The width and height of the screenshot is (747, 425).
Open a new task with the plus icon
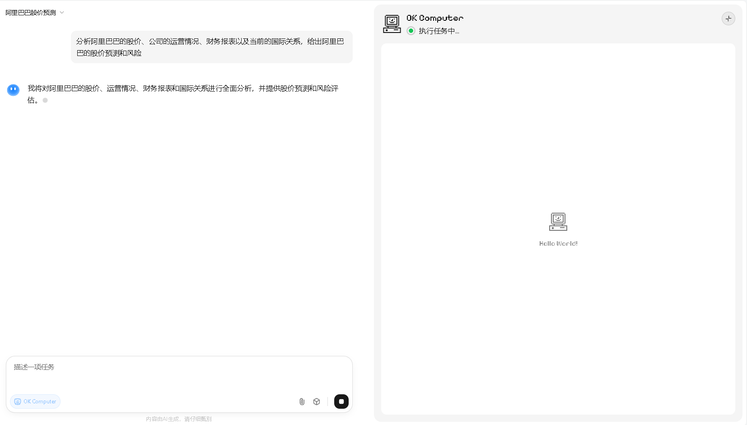[728, 19]
